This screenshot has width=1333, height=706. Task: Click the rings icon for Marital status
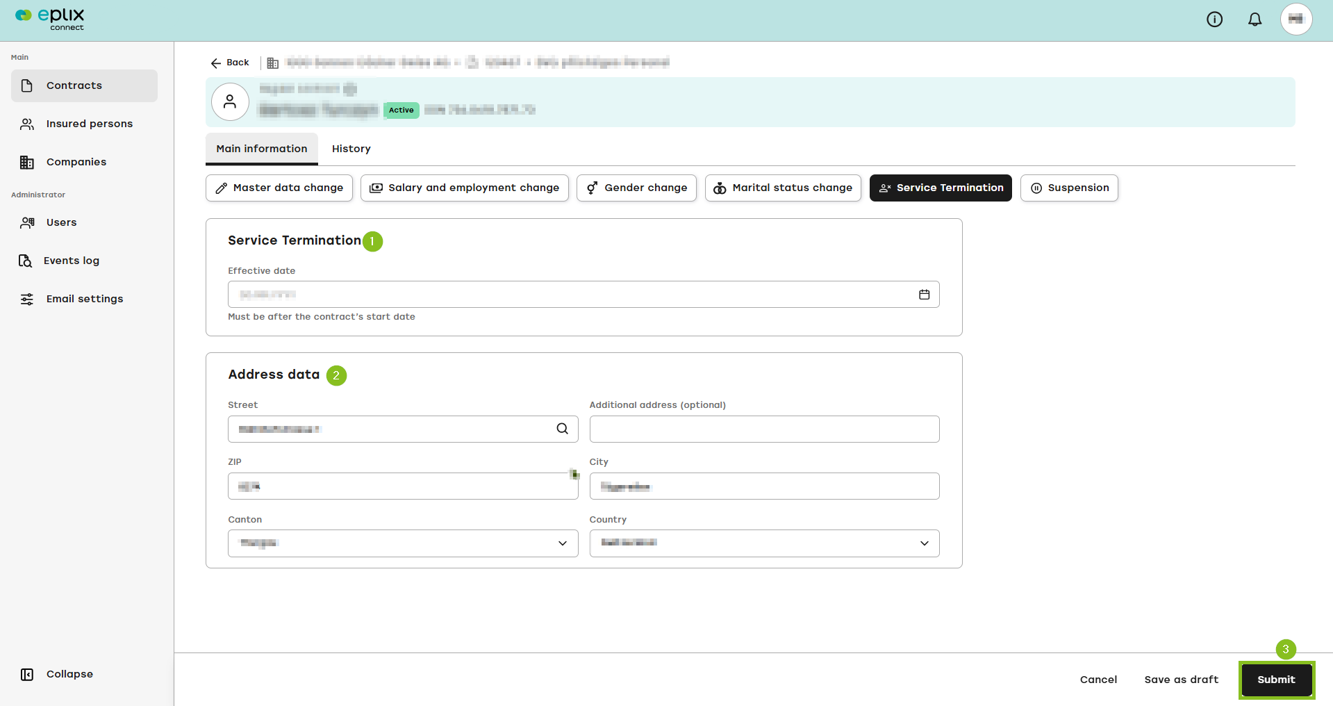click(720, 188)
